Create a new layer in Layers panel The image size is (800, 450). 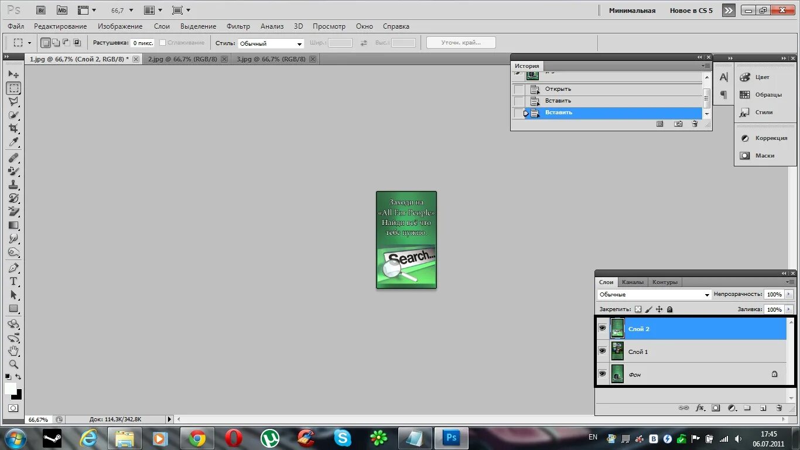coord(763,408)
